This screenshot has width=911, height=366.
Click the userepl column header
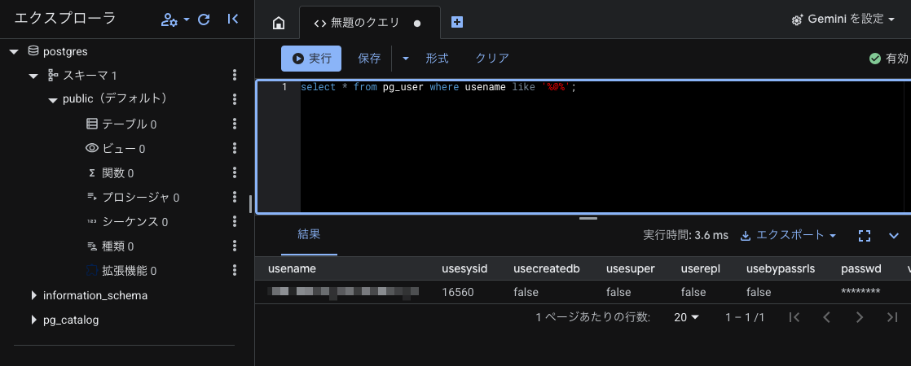(701, 268)
